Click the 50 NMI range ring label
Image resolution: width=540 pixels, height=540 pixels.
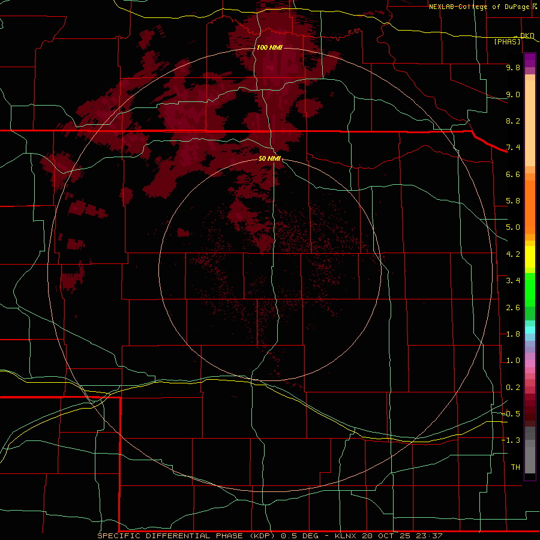click(x=269, y=158)
